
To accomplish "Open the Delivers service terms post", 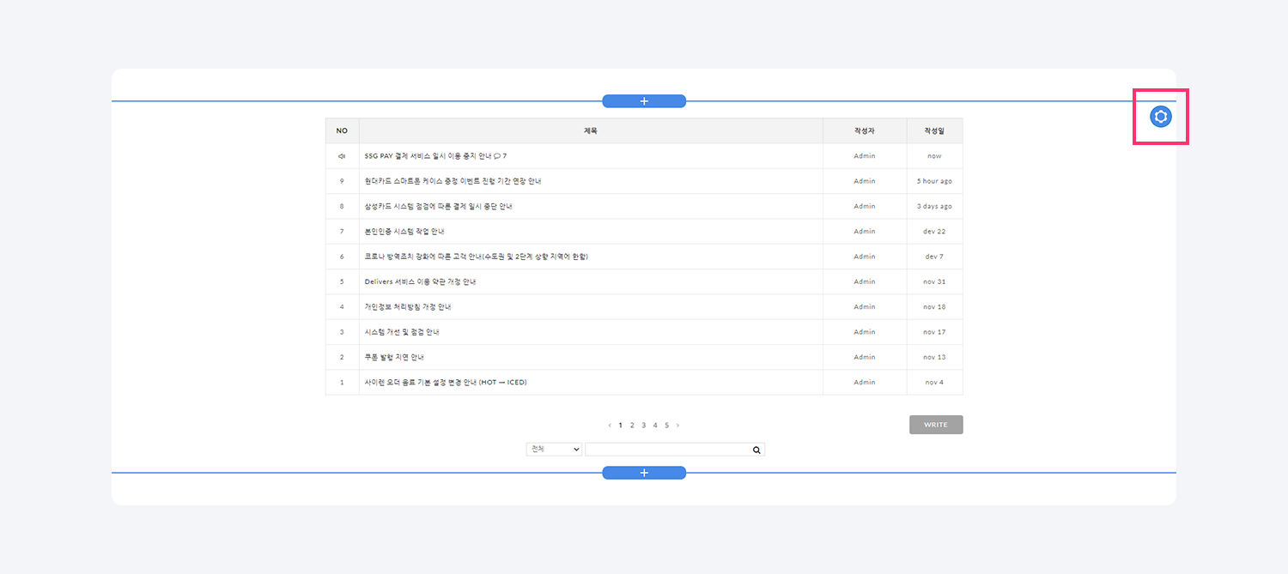I will click(x=420, y=281).
